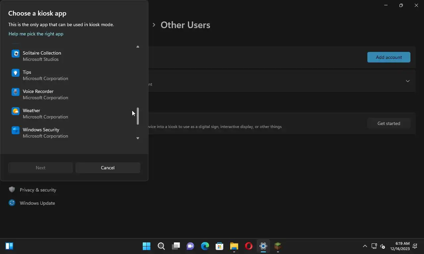Pick the Voice Recorder app icon
Image resolution: width=424 pixels, height=254 pixels.
pos(16,92)
